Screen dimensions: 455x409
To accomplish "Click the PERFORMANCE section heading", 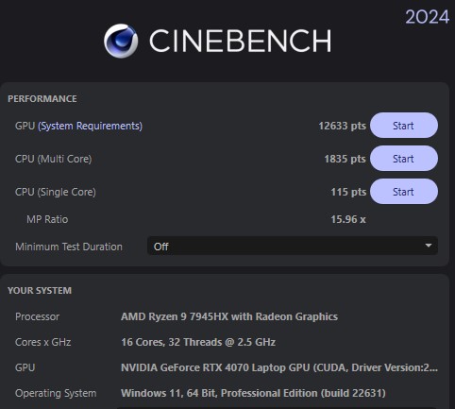I will [42, 99].
